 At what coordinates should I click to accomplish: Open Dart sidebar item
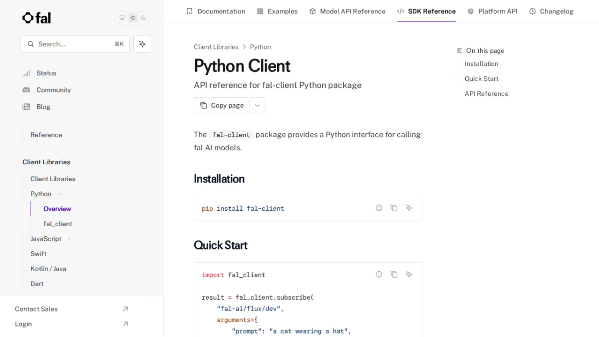pos(37,284)
